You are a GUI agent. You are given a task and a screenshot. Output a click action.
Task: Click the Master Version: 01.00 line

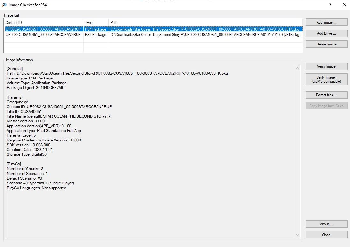tap(26, 121)
